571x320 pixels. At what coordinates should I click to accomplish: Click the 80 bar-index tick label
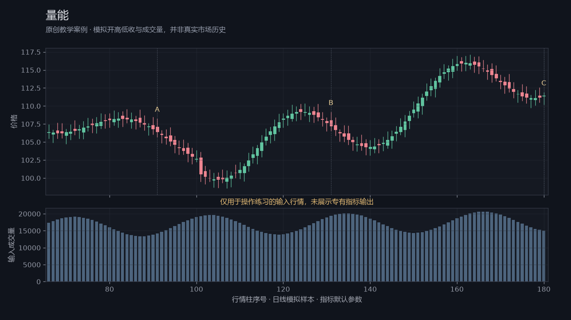click(110, 289)
